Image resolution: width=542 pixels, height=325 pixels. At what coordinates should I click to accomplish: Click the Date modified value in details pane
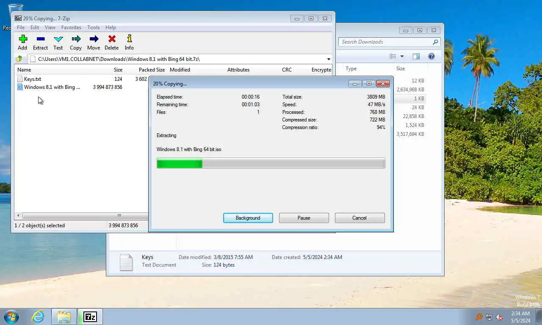(x=233, y=257)
